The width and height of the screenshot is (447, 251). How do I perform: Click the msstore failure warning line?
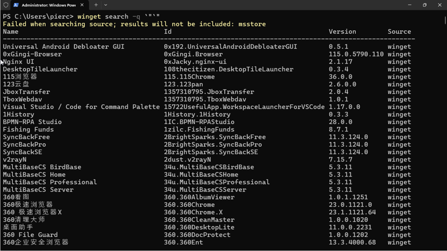(134, 24)
